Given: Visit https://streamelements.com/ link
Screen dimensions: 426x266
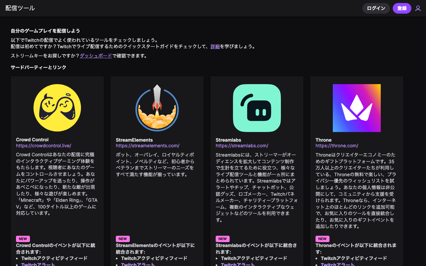Looking at the screenshot, I should click(147, 146).
